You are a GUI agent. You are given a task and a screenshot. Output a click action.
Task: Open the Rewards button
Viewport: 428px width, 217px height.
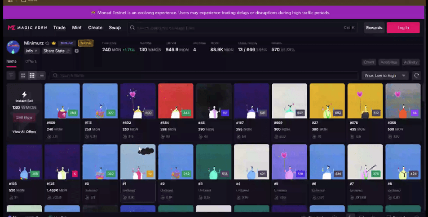(x=374, y=27)
